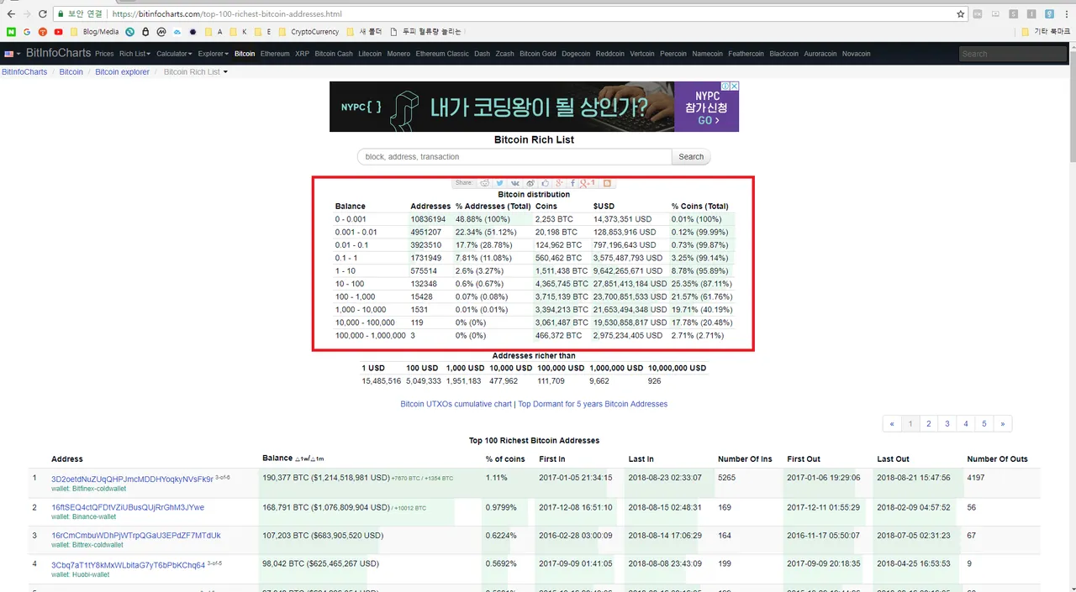
Task: Expand the Rich List nav dropdown
Action: click(134, 54)
